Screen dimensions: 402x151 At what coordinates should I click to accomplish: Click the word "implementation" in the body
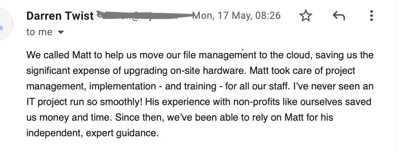122,87
